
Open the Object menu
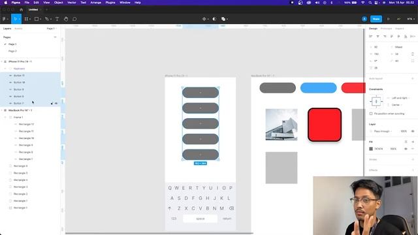coord(58,3)
